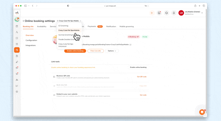Open the messages icon in sidebar

pyautogui.click(x=17, y=38)
